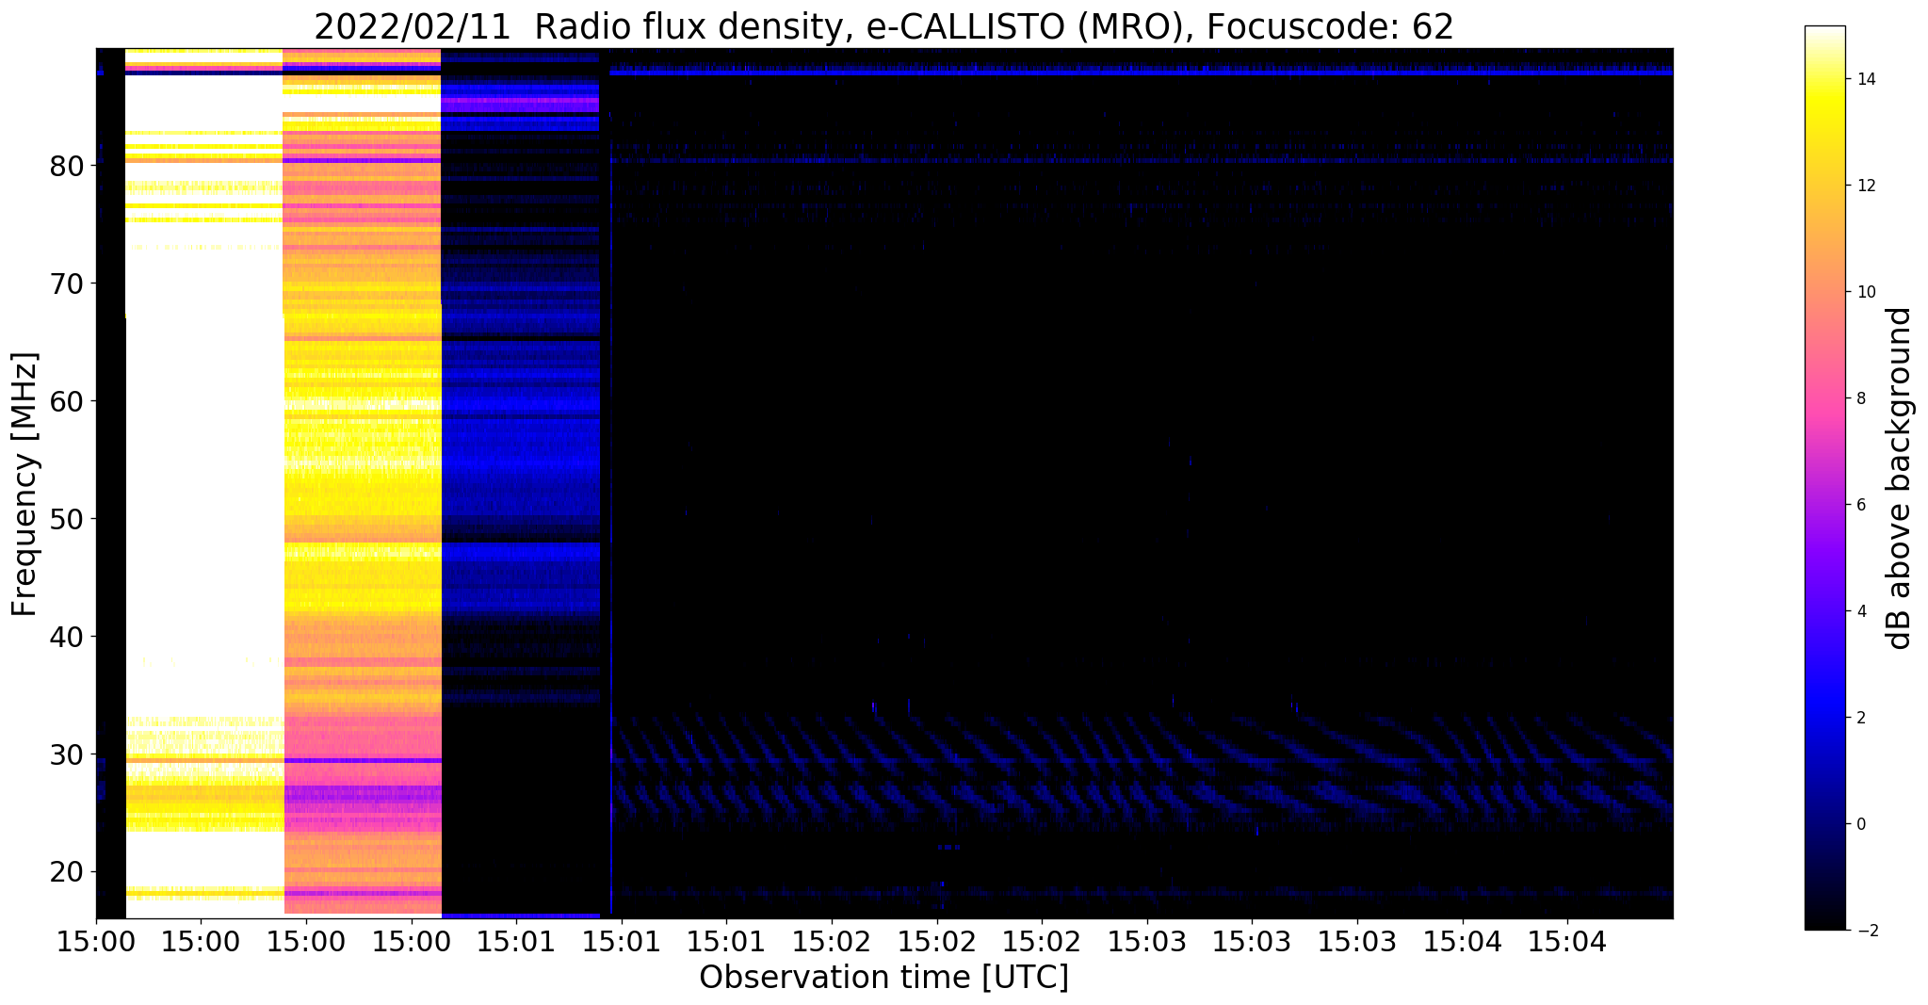Click the saturated white block in the spectrogram

204,483
